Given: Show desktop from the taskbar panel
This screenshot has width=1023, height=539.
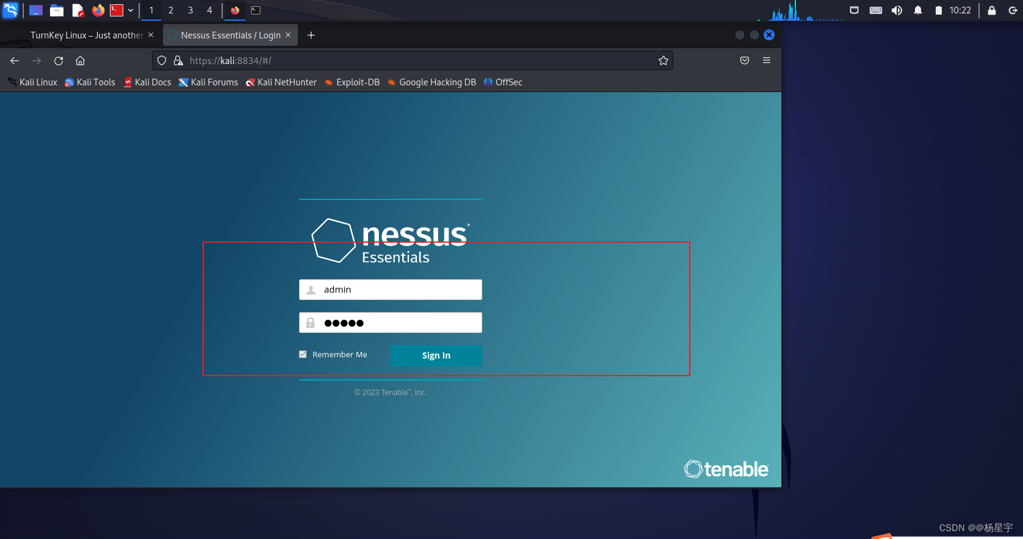Looking at the screenshot, I should 36,10.
